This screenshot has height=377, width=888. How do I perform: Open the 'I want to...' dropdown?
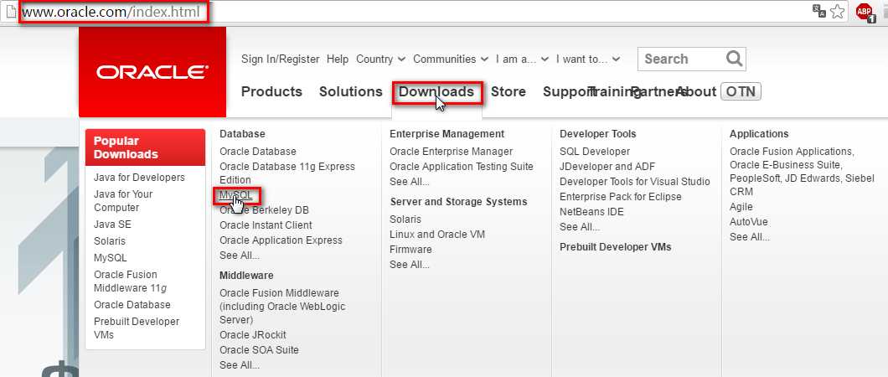[588, 59]
